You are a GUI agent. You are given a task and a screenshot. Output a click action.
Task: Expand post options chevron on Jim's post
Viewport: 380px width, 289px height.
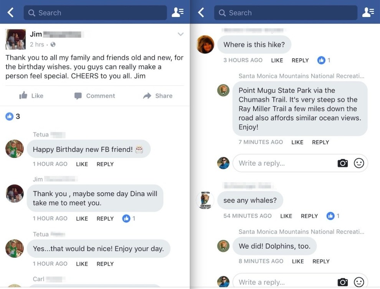point(180,35)
